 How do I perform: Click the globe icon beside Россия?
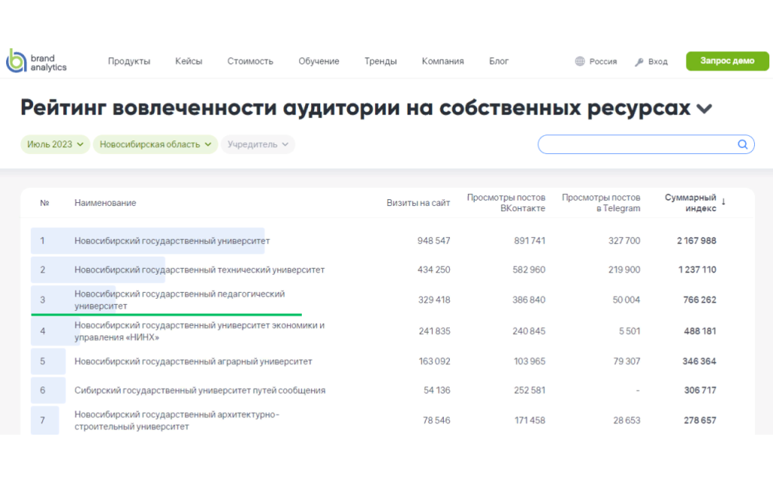580,62
